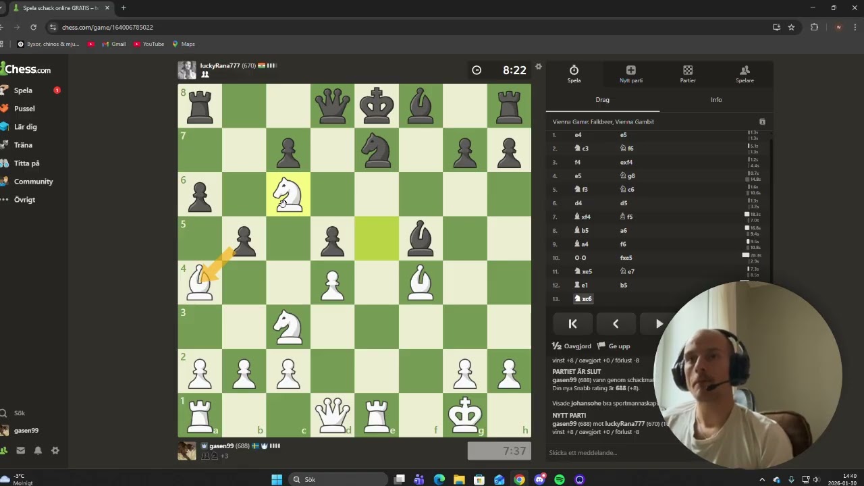Open the Partier tab
The image size is (864, 486).
(x=688, y=74)
